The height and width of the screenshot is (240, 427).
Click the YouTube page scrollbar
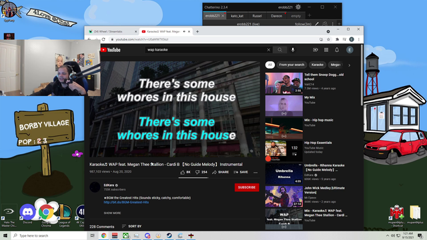coord(362,75)
